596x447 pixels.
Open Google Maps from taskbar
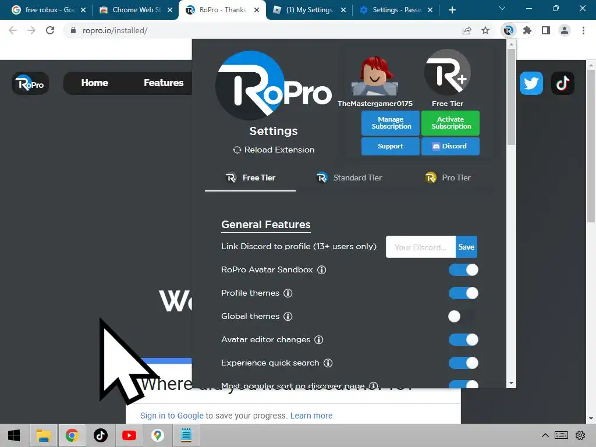[x=157, y=435]
